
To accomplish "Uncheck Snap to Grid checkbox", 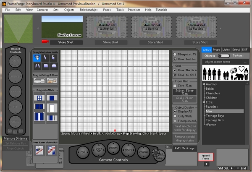I will [x=175, y=75].
